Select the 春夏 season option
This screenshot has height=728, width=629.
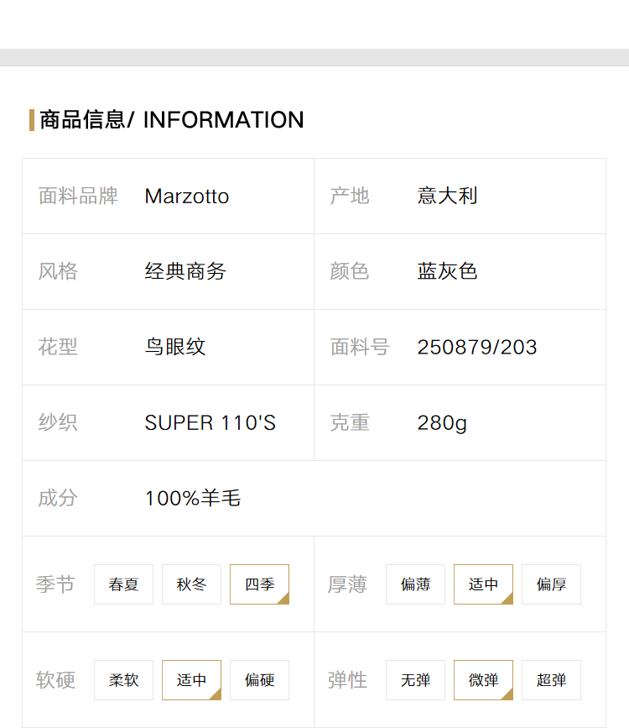(123, 584)
